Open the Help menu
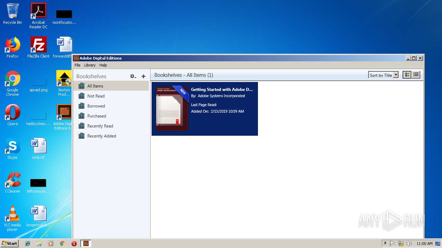Viewport: 442px width, 248px height. tap(103, 65)
